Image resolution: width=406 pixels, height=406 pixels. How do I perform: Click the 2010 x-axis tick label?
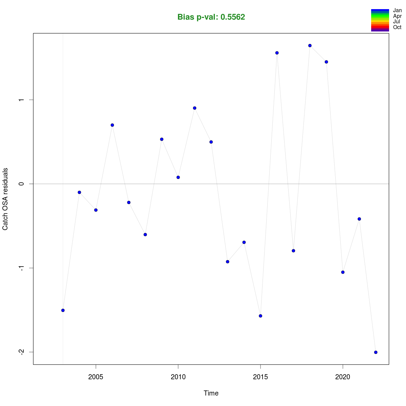[x=178, y=377]
